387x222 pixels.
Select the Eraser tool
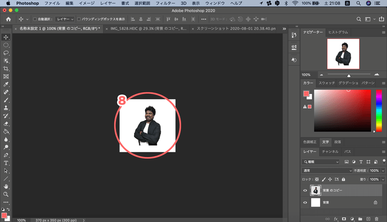tap(6, 124)
